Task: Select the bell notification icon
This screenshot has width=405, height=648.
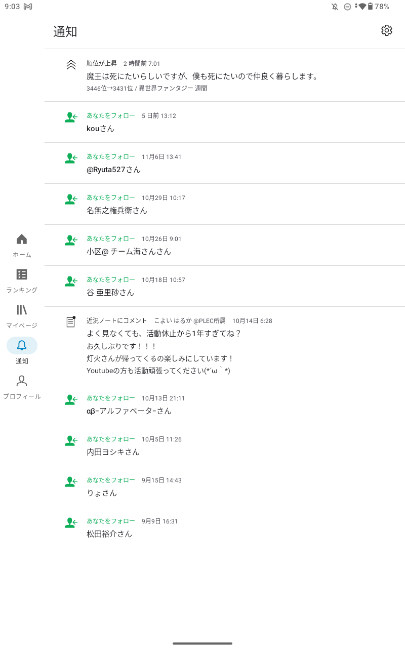Action: pos(22,345)
